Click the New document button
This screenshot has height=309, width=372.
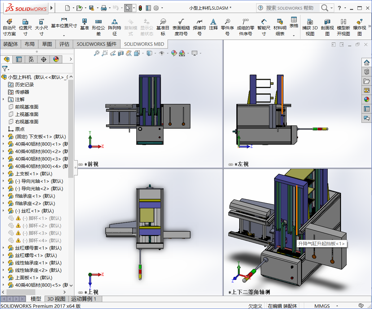[x=68, y=8]
